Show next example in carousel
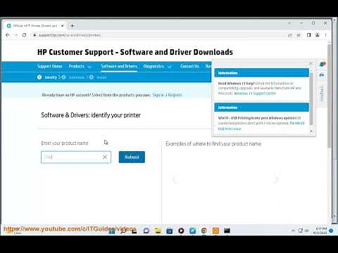Image resolution: width=338 pixels, height=253 pixels. 276,180
